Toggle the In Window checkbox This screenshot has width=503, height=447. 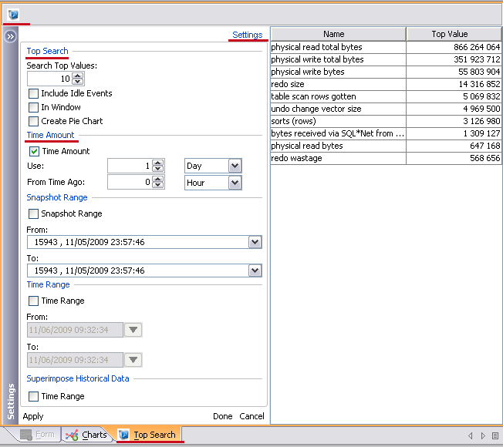34,107
